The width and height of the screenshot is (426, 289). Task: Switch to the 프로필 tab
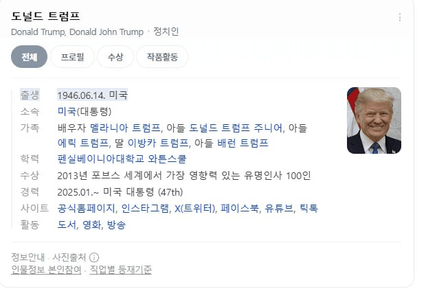(72, 57)
